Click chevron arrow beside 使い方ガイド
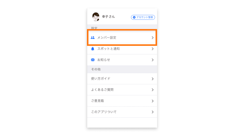The image size is (244, 136). click(x=152, y=79)
